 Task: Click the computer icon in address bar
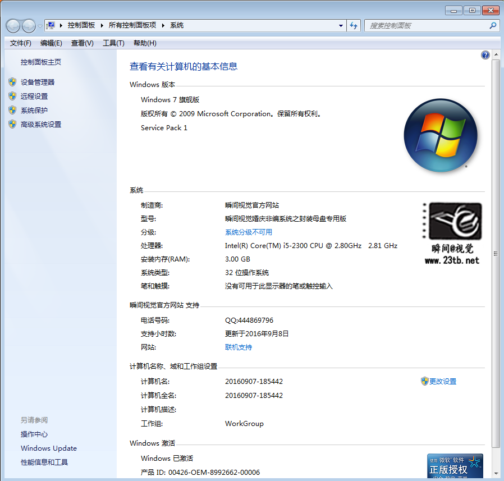pyautogui.click(x=51, y=25)
